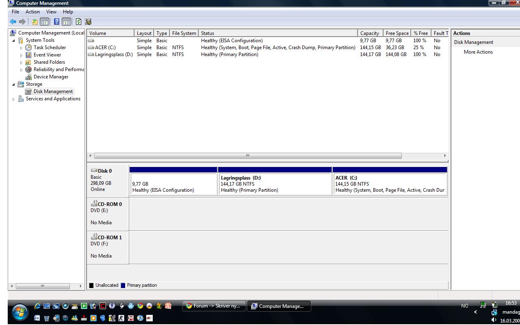Click the Properties/settings toolbar icon

pos(88,22)
